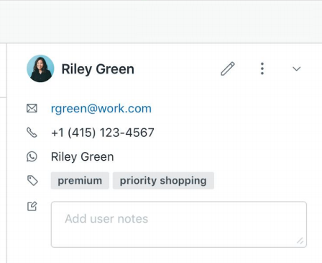
Task: Click the gray header bar above profile
Action: click(x=161, y=22)
